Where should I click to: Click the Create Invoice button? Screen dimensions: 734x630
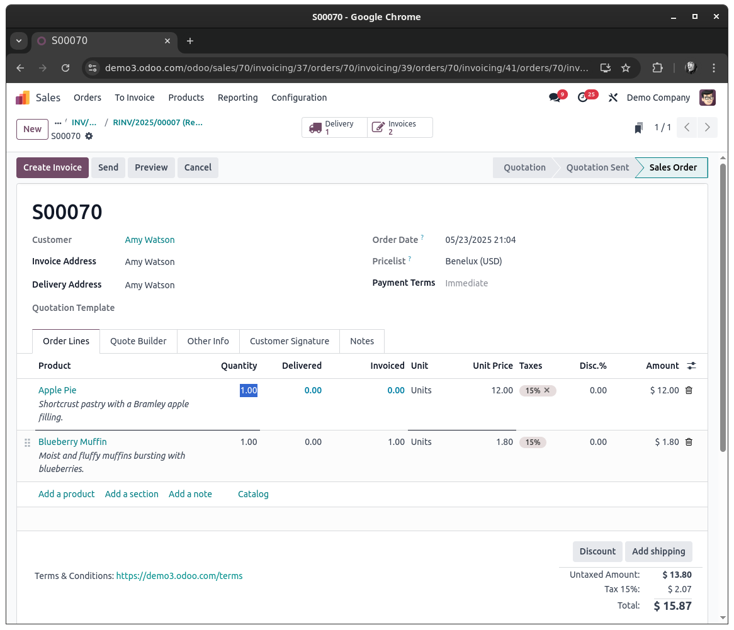pos(52,167)
